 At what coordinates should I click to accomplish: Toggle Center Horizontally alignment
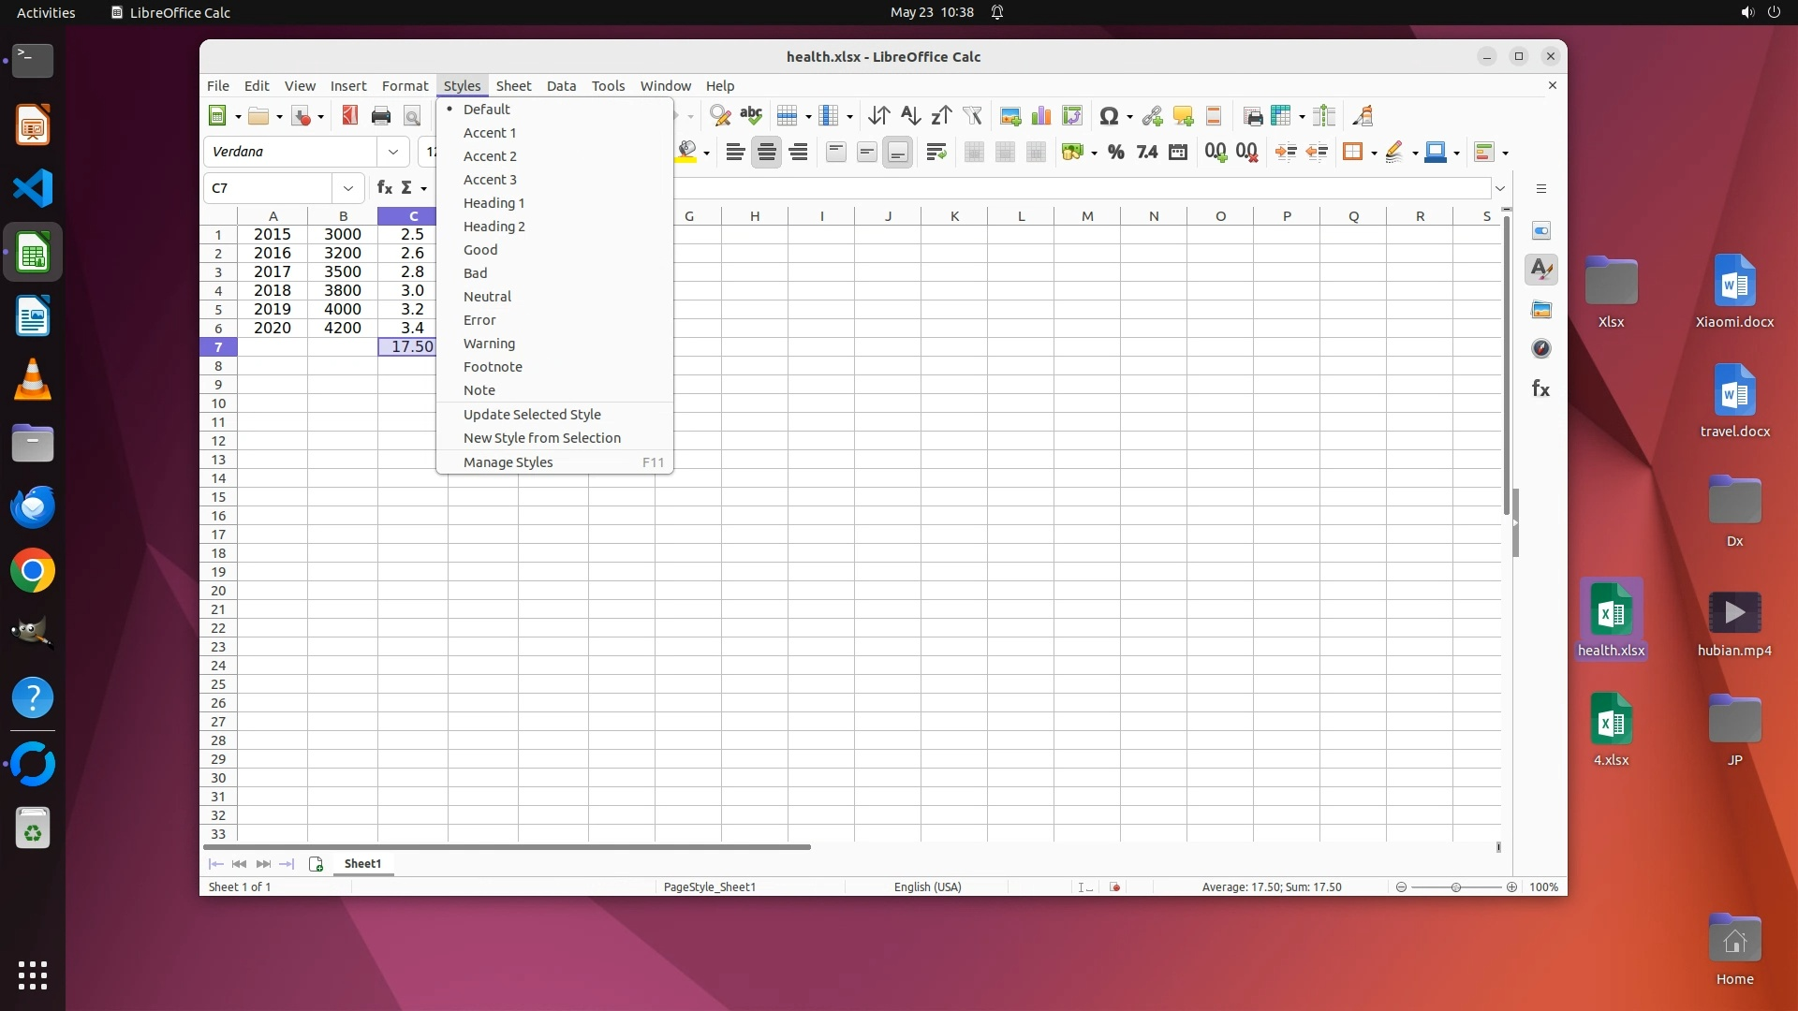point(766,153)
